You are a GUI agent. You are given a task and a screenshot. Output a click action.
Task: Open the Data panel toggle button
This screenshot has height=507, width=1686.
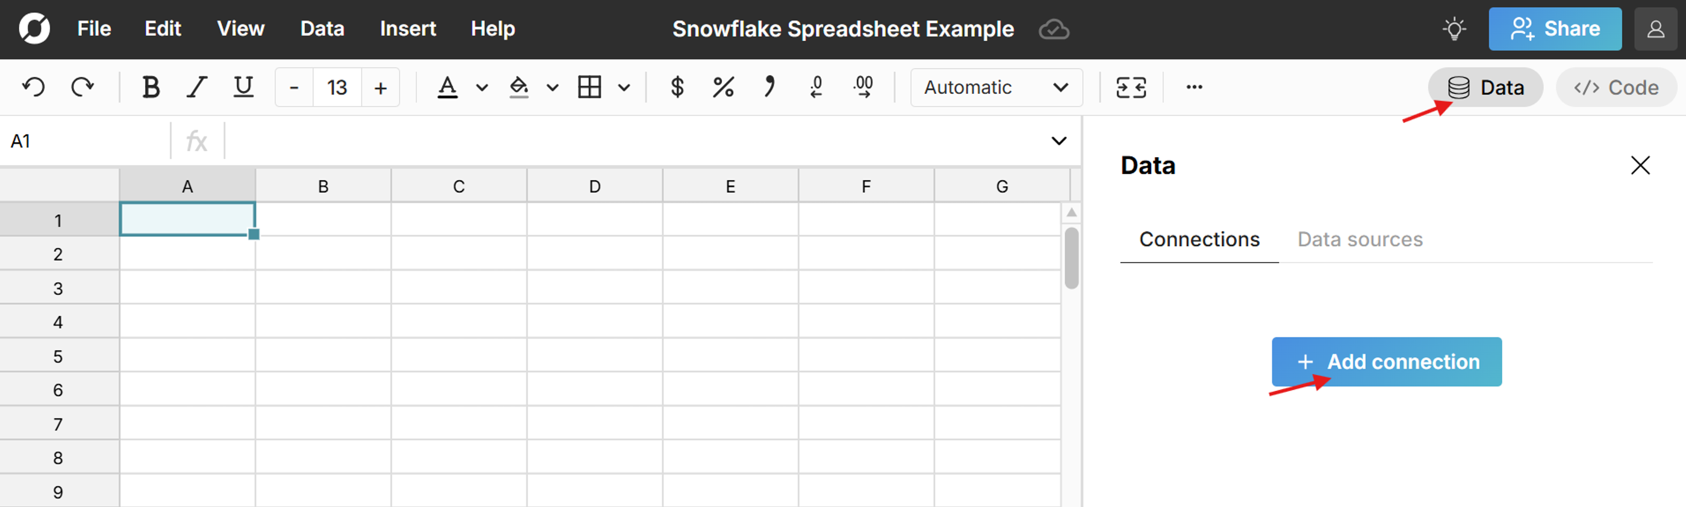tap(1485, 87)
